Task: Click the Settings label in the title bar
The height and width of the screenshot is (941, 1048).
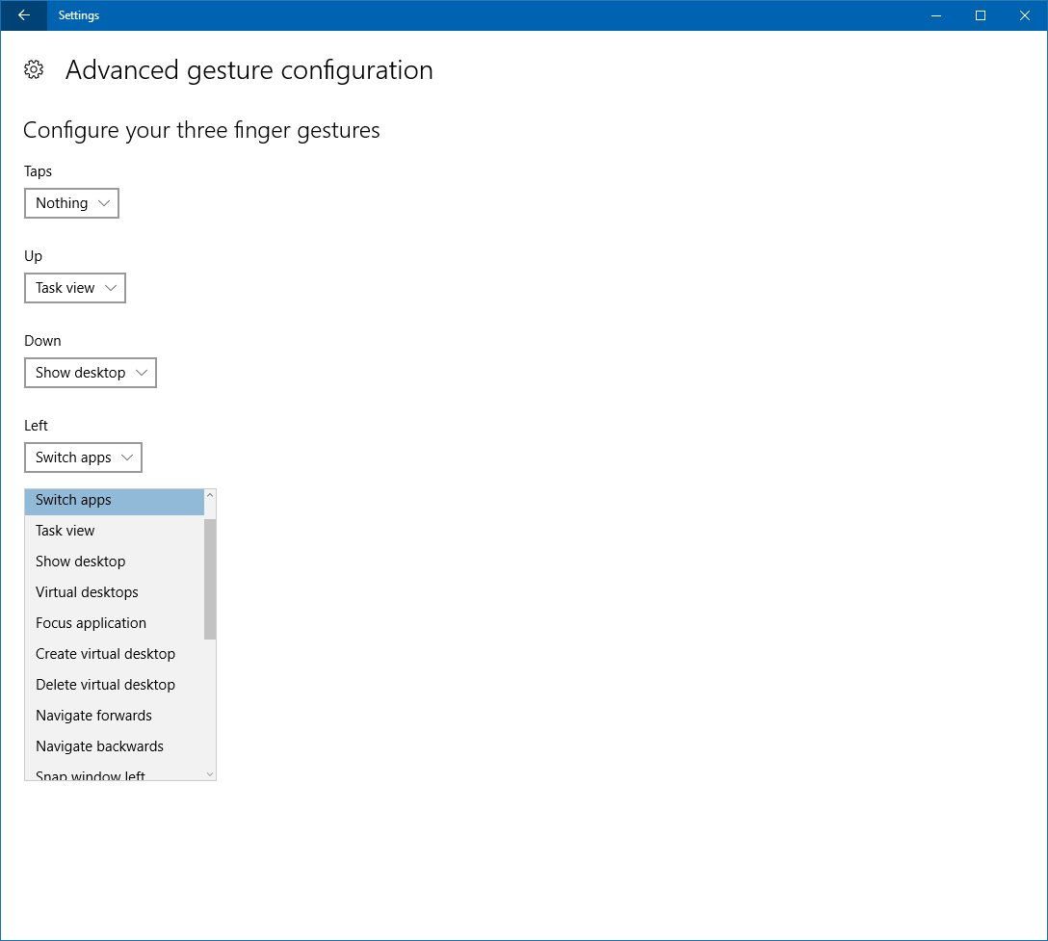Action: click(78, 15)
